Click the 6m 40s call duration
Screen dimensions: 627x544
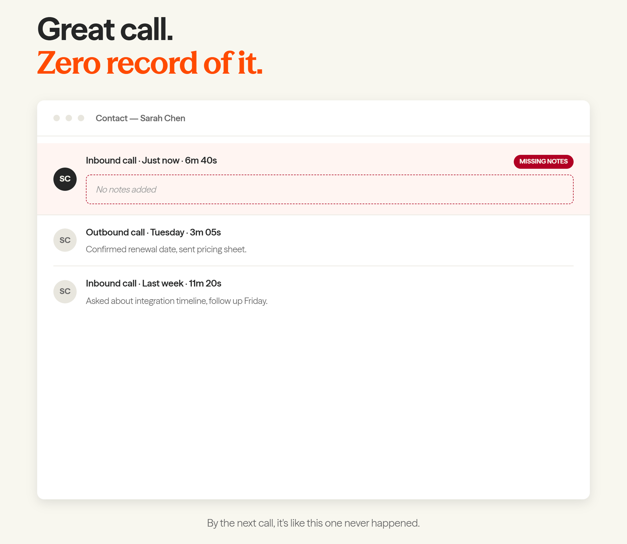click(201, 160)
